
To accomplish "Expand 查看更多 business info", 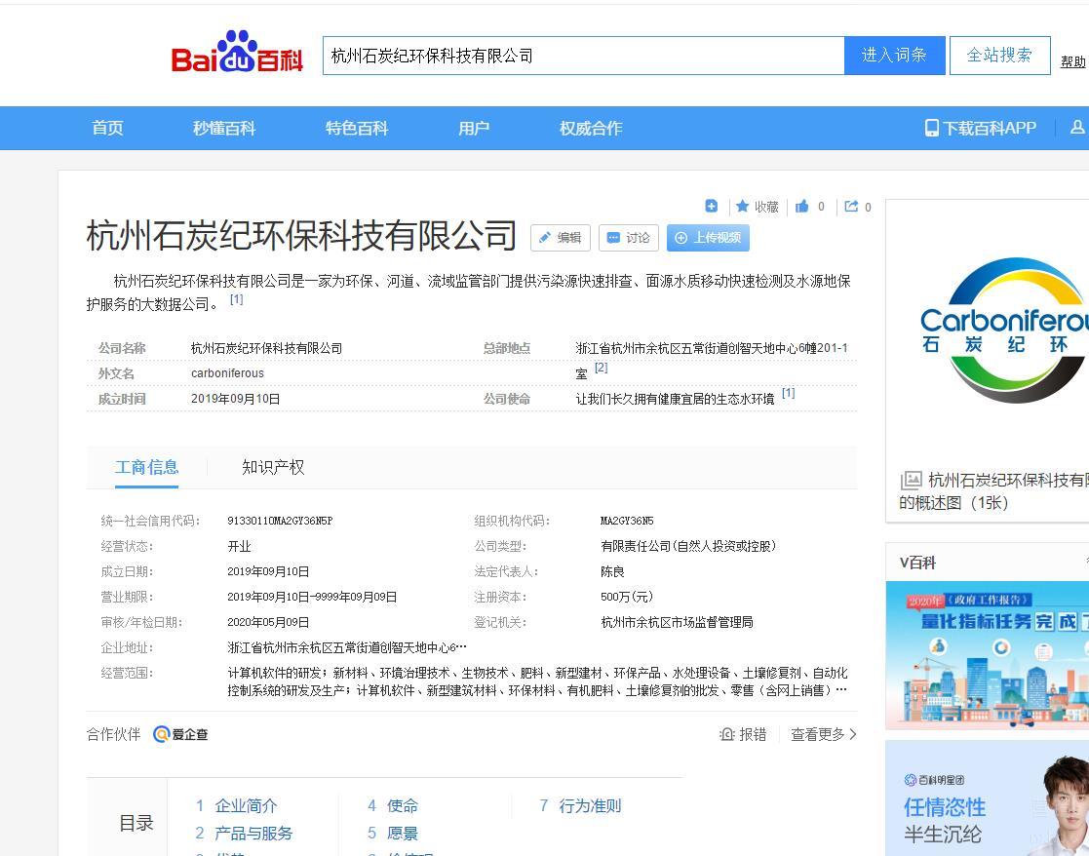I will pyautogui.click(x=823, y=734).
